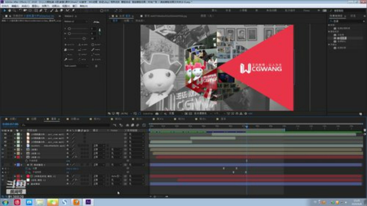
Task: Toggle visibility eye of timeline layer 3
Action: pyautogui.click(x=5, y=142)
